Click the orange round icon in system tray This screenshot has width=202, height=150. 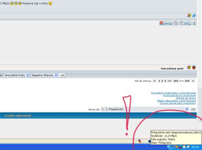pyautogui.click(x=177, y=147)
